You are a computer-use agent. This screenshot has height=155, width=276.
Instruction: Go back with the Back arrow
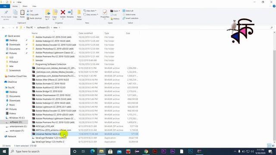pos(3,28)
